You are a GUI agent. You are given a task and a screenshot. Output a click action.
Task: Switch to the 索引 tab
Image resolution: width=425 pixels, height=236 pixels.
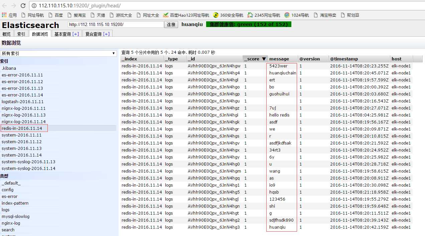pyautogui.click(x=21, y=34)
